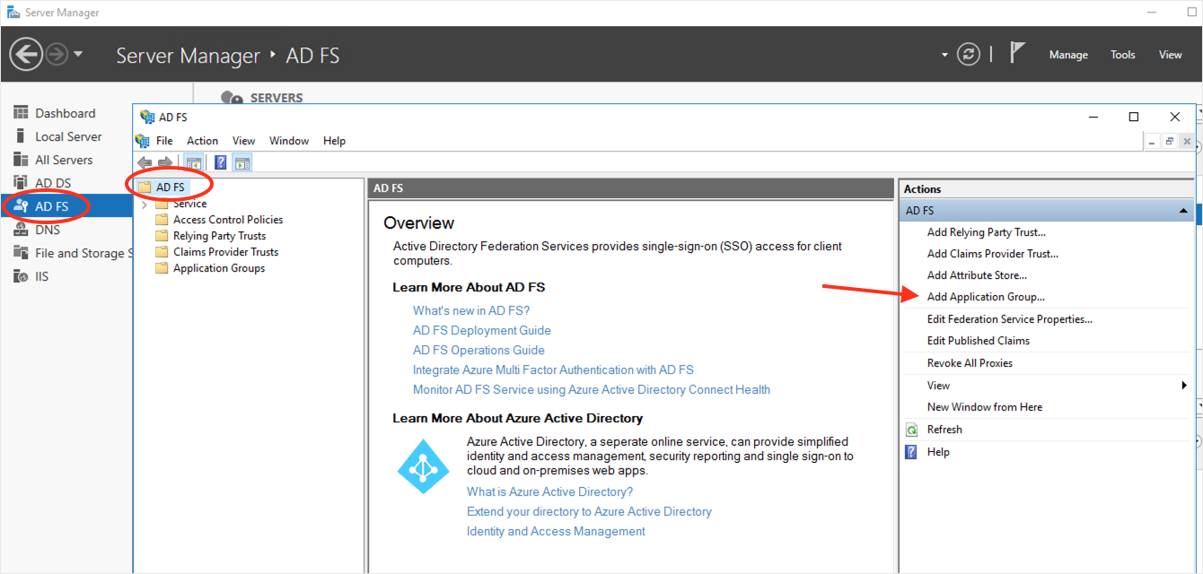This screenshot has width=1203, height=574.
Task: Click Edit Published Claims action
Action: coord(978,341)
